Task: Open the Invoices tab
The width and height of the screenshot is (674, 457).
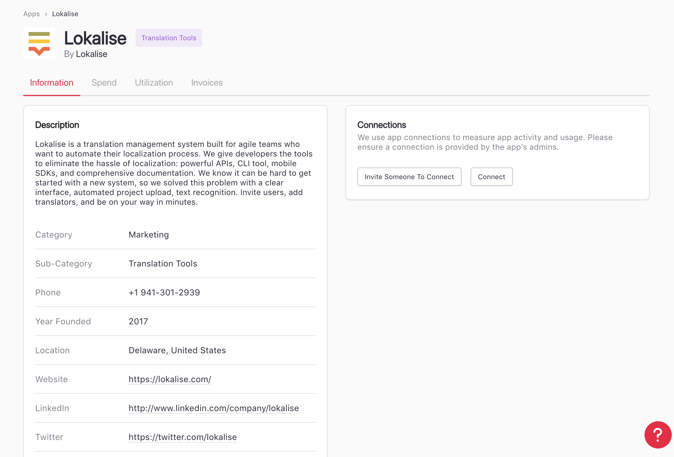Action: tap(207, 83)
